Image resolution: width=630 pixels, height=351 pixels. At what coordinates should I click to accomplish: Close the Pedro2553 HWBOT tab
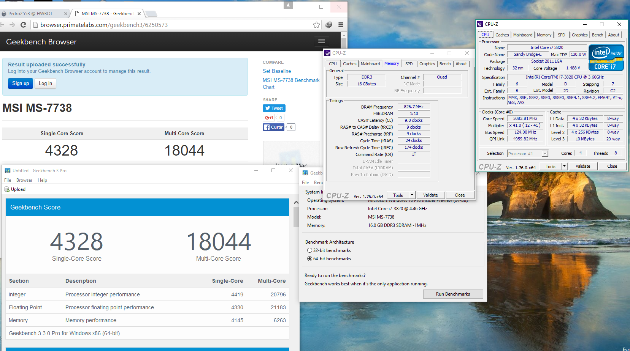tap(65, 14)
